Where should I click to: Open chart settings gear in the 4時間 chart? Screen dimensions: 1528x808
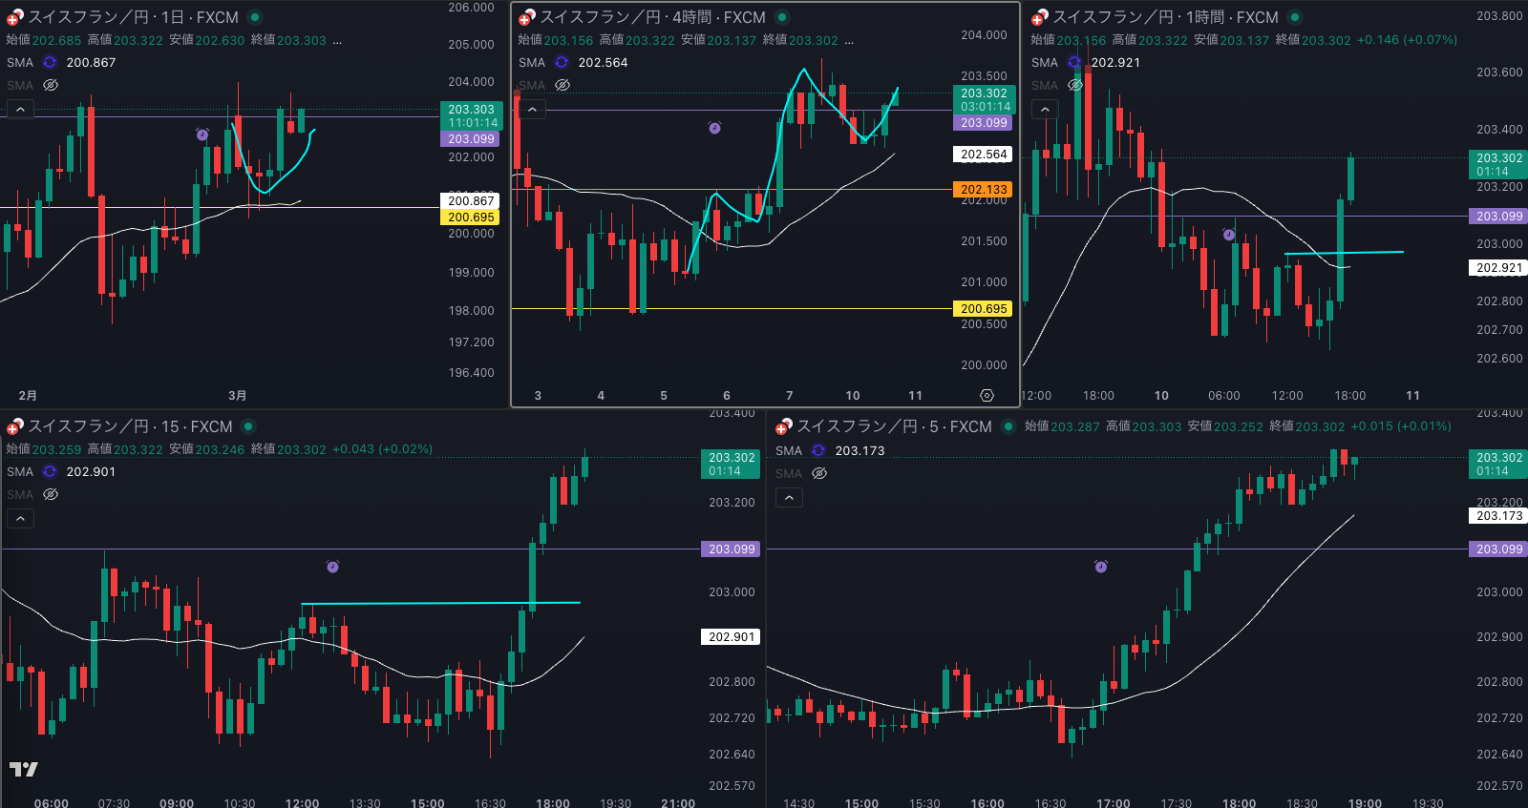click(987, 395)
